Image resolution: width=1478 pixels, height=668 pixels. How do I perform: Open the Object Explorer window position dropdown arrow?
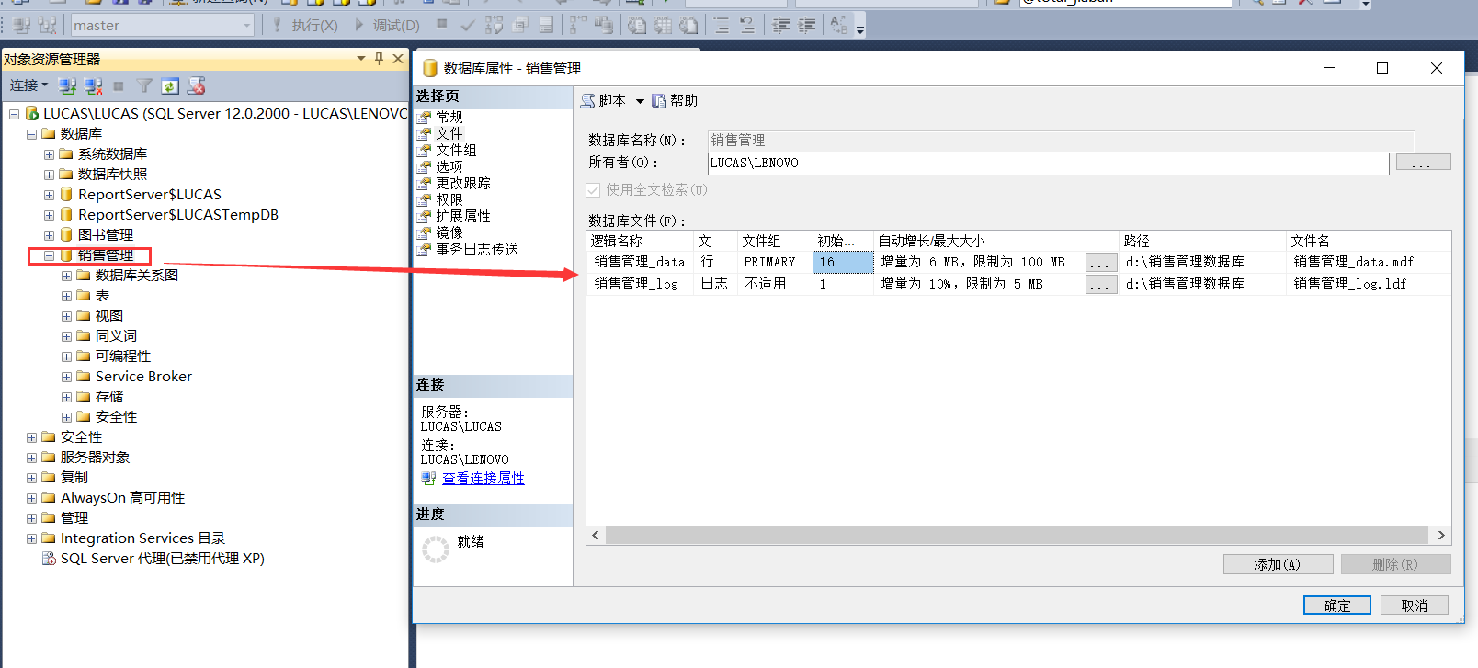361,58
